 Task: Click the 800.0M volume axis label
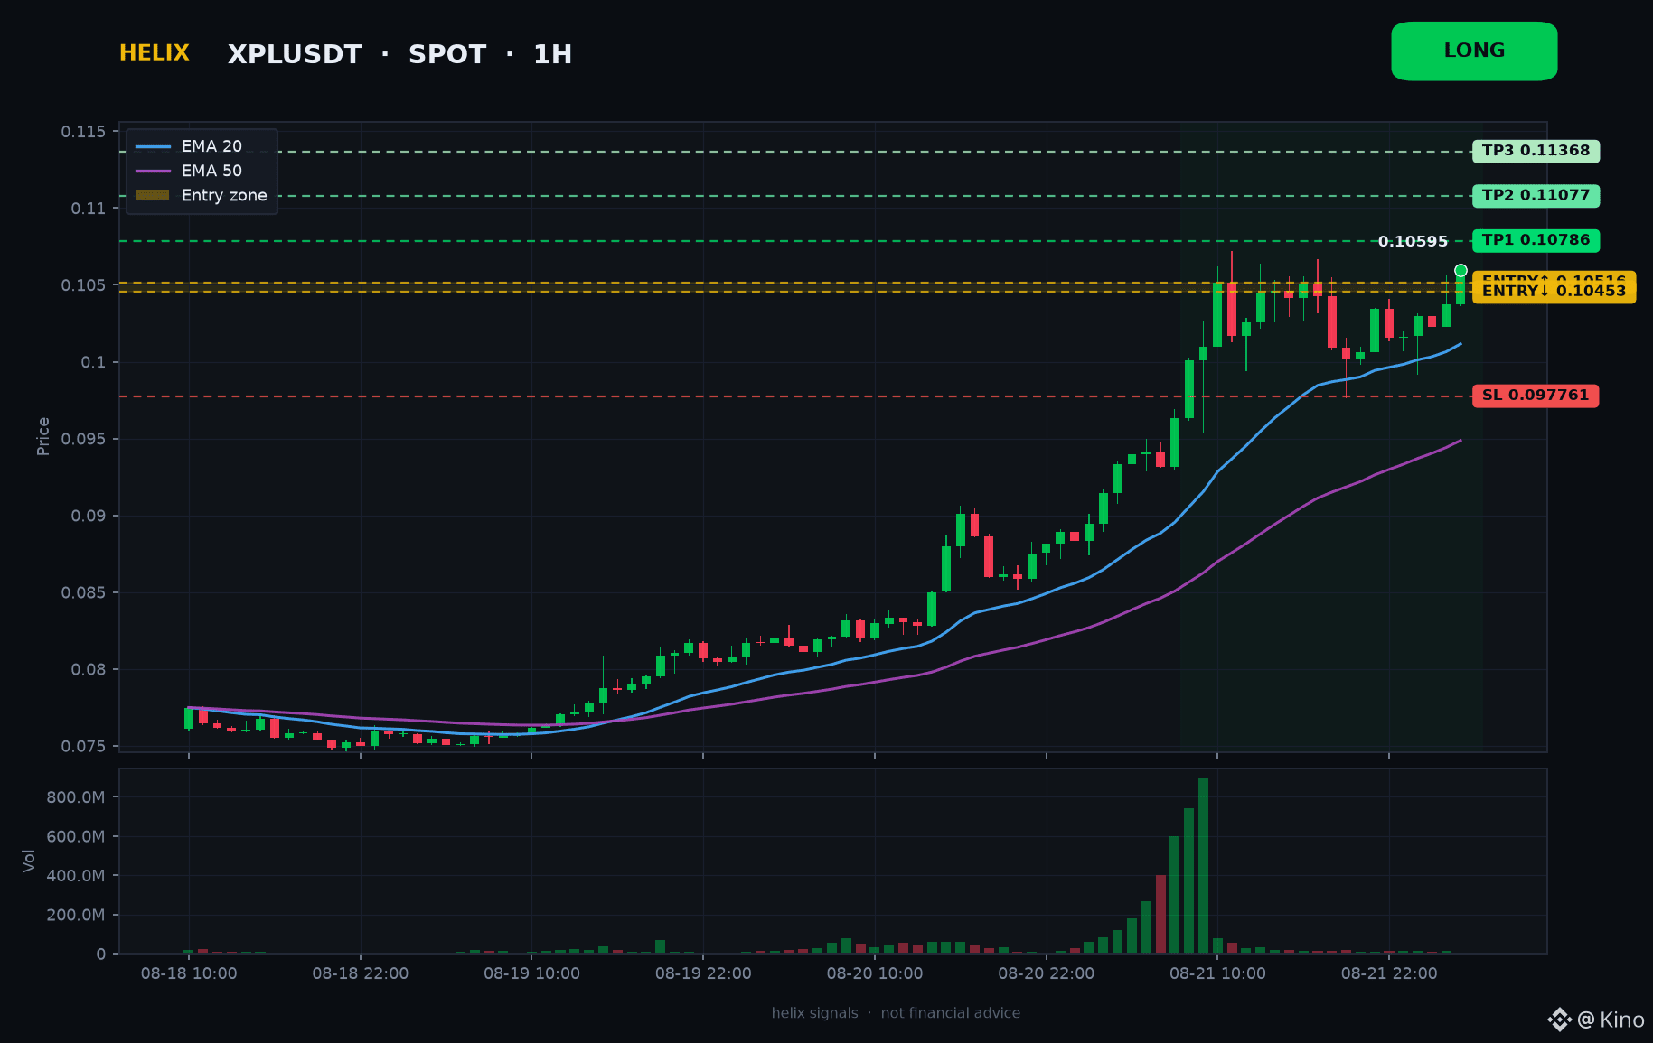pos(76,797)
